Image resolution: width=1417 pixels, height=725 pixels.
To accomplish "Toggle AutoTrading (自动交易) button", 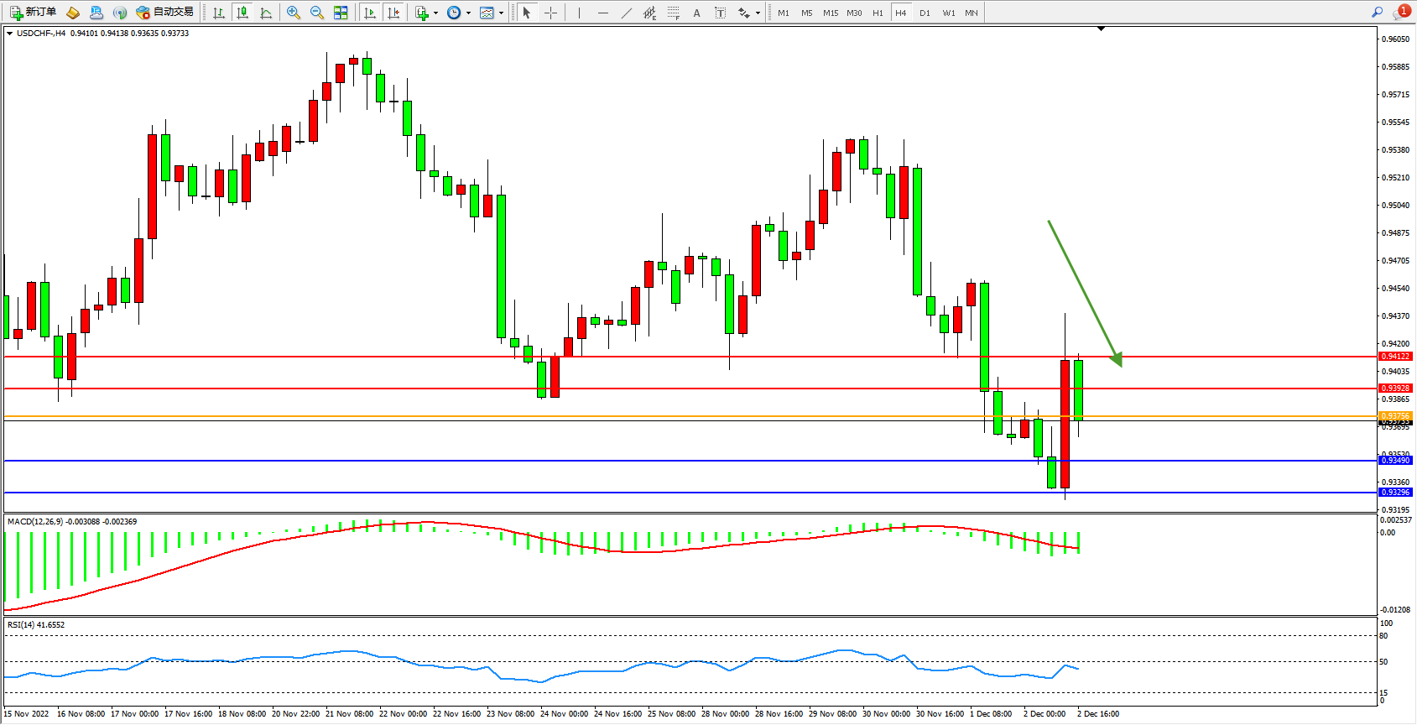I will 165,13.
